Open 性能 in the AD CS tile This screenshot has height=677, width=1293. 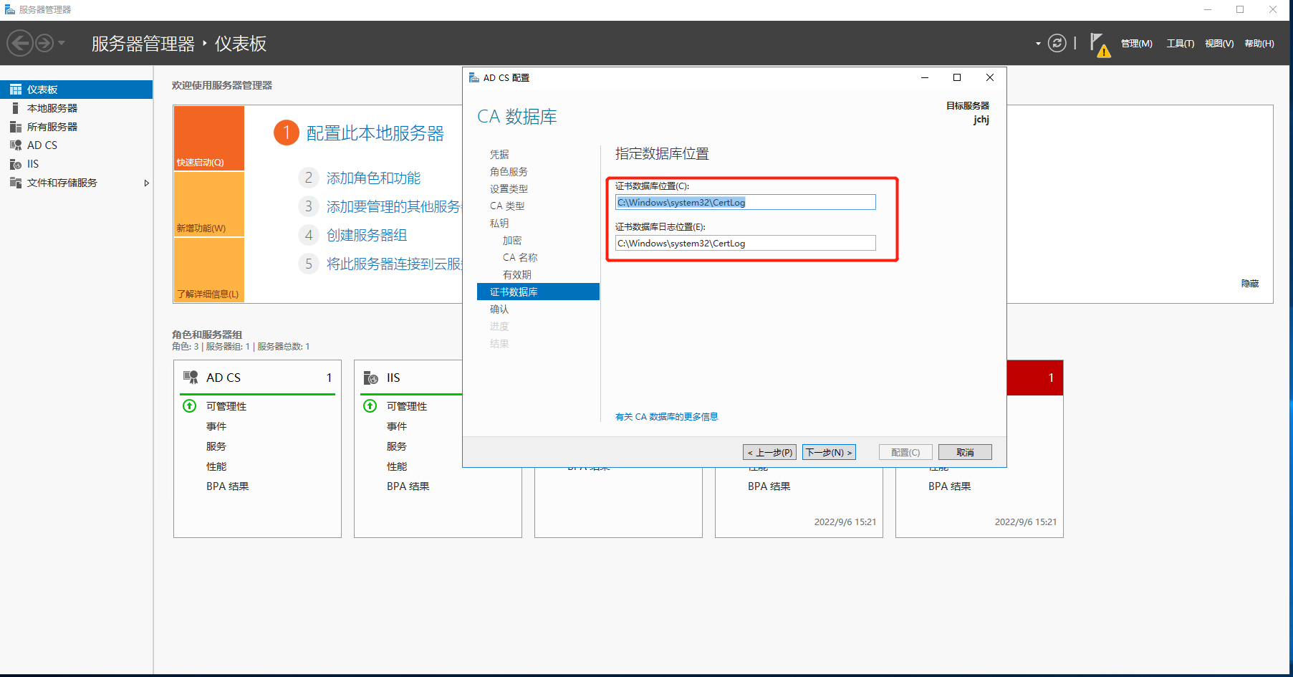(216, 466)
